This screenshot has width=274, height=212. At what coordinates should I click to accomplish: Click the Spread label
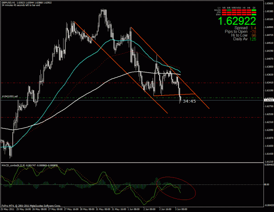pos(241,28)
